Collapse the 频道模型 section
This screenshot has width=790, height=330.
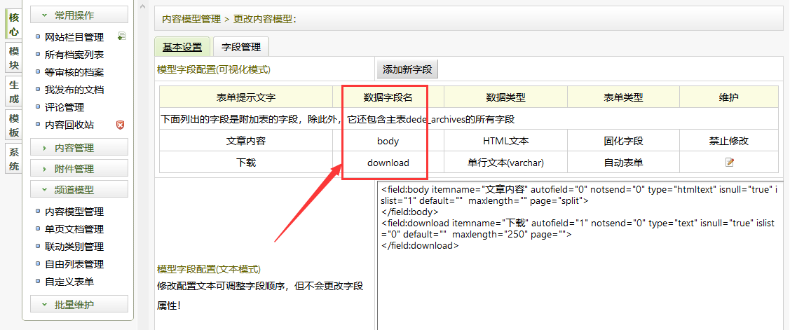point(79,190)
